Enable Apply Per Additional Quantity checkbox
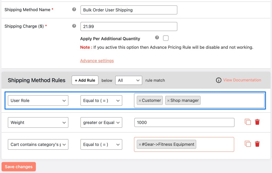The width and height of the screenshot is (272, 173). coord(166,38)
